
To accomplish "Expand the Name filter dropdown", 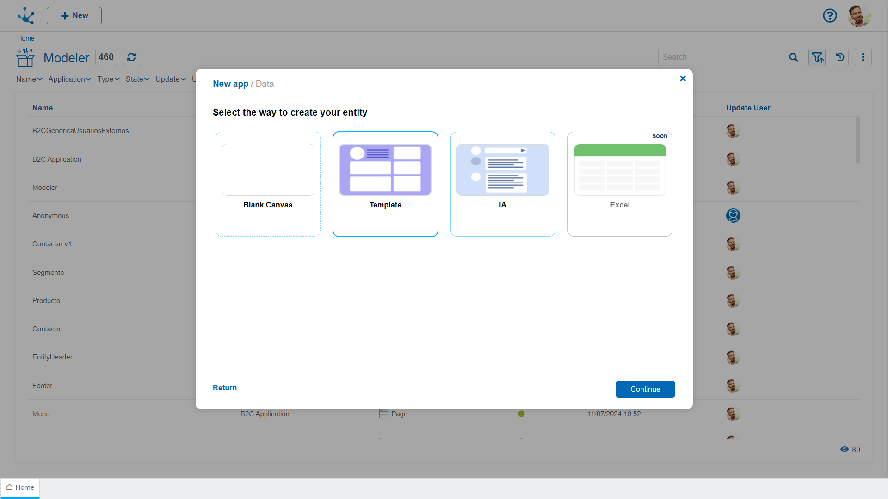I will [29, 79].
